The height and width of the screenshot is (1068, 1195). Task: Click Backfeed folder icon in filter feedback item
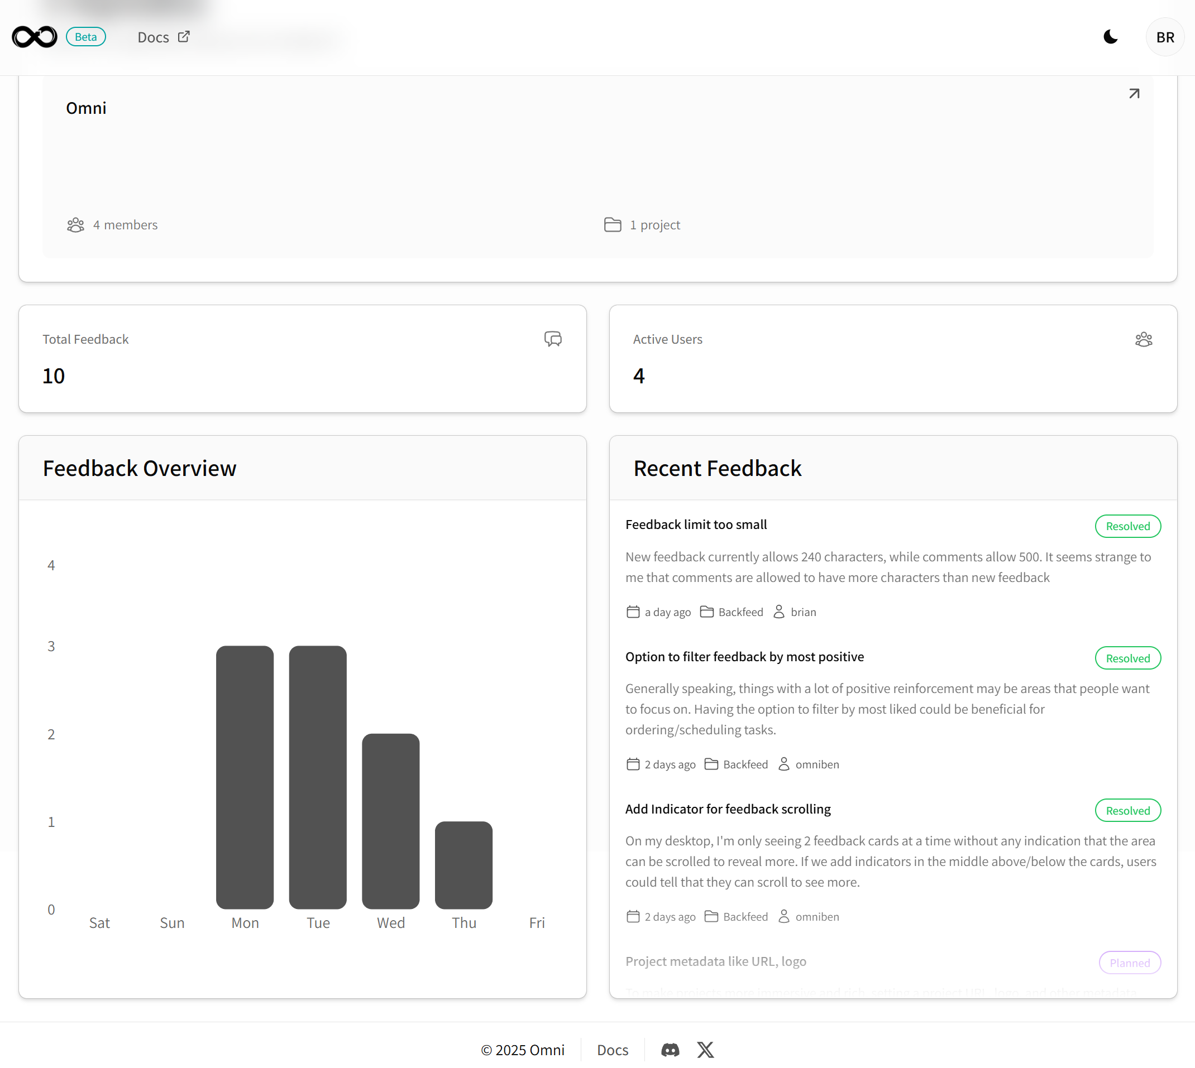point(711,764)
